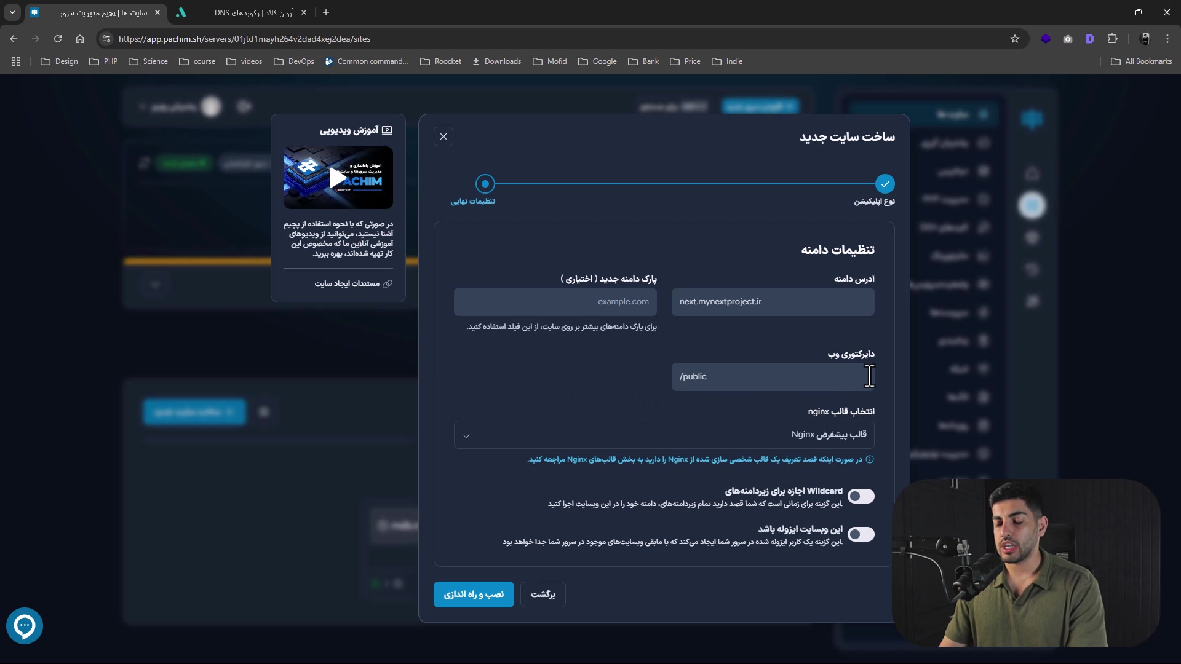Image resolution: width=1181 pixels, height=664 pixels.
Task: Toggle the isolated website switch
Action: pyautogui.click(x=861, y=534)
